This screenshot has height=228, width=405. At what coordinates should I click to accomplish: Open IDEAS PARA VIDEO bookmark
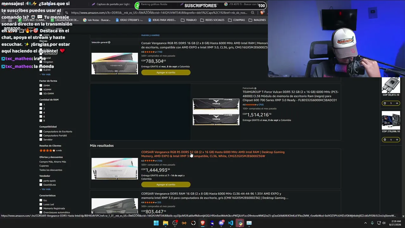tap(162, 20)
